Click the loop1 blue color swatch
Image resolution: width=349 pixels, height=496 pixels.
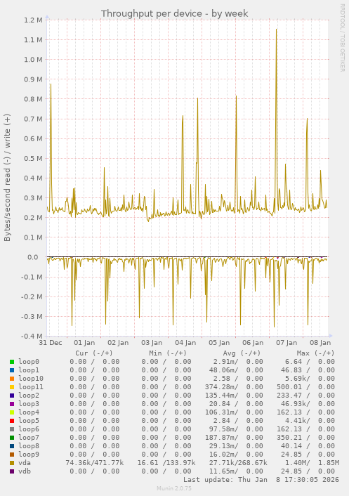[x=12, y=370]
